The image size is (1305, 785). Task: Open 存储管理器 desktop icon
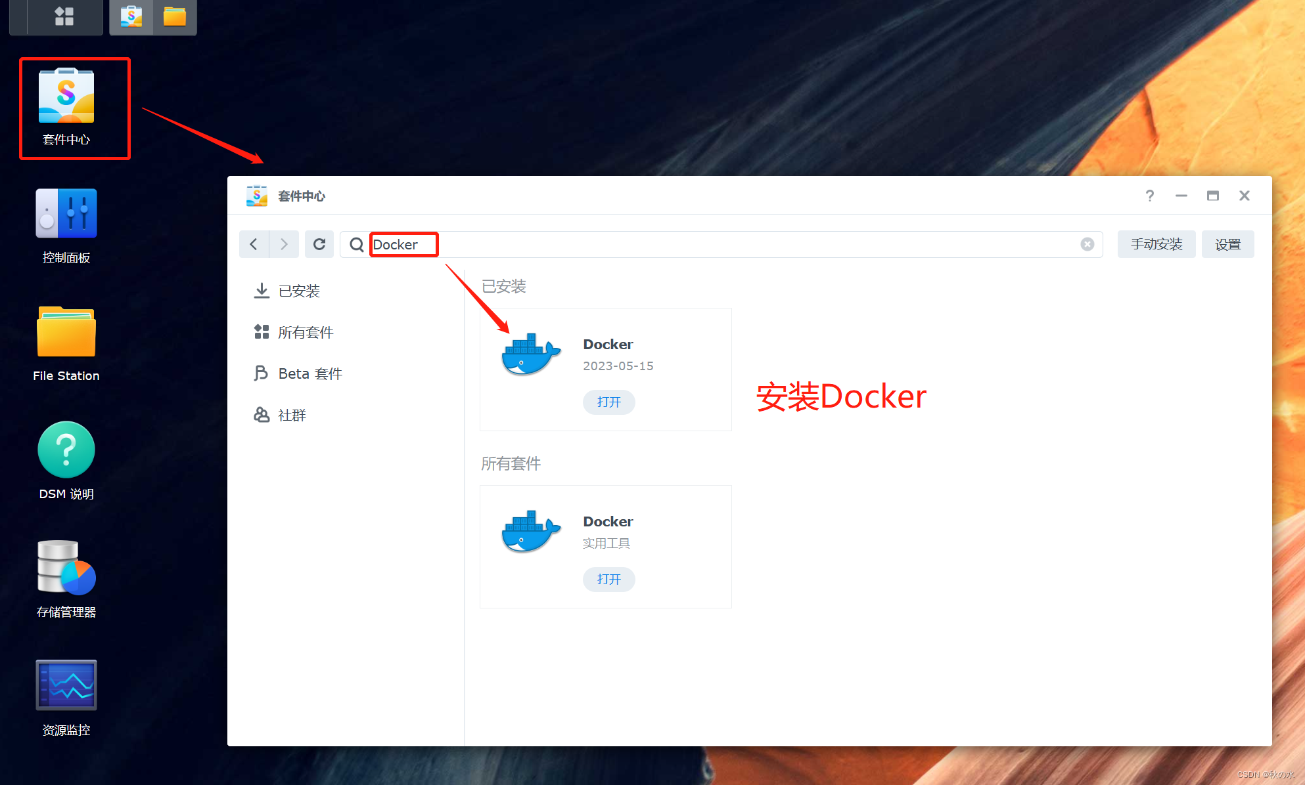pos(66,568)
